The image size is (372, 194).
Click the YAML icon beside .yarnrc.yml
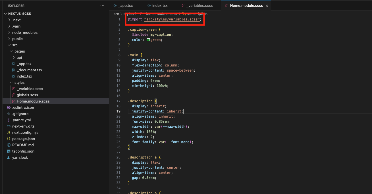(x=9, y=120)
